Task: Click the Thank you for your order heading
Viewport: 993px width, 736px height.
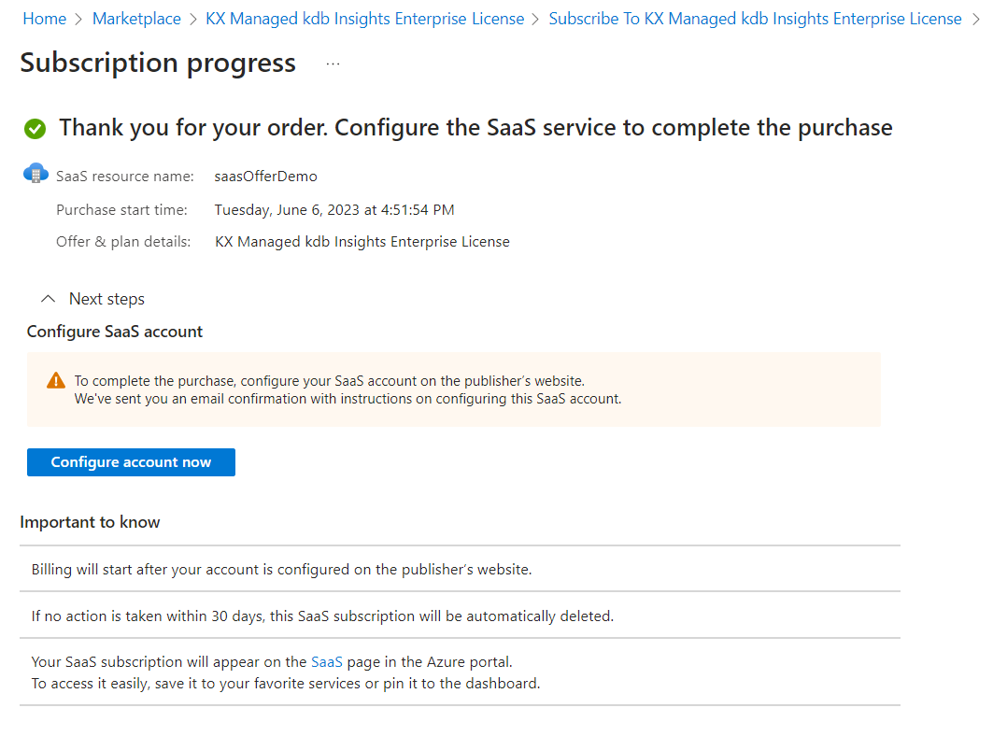Action: pos(475,128)
